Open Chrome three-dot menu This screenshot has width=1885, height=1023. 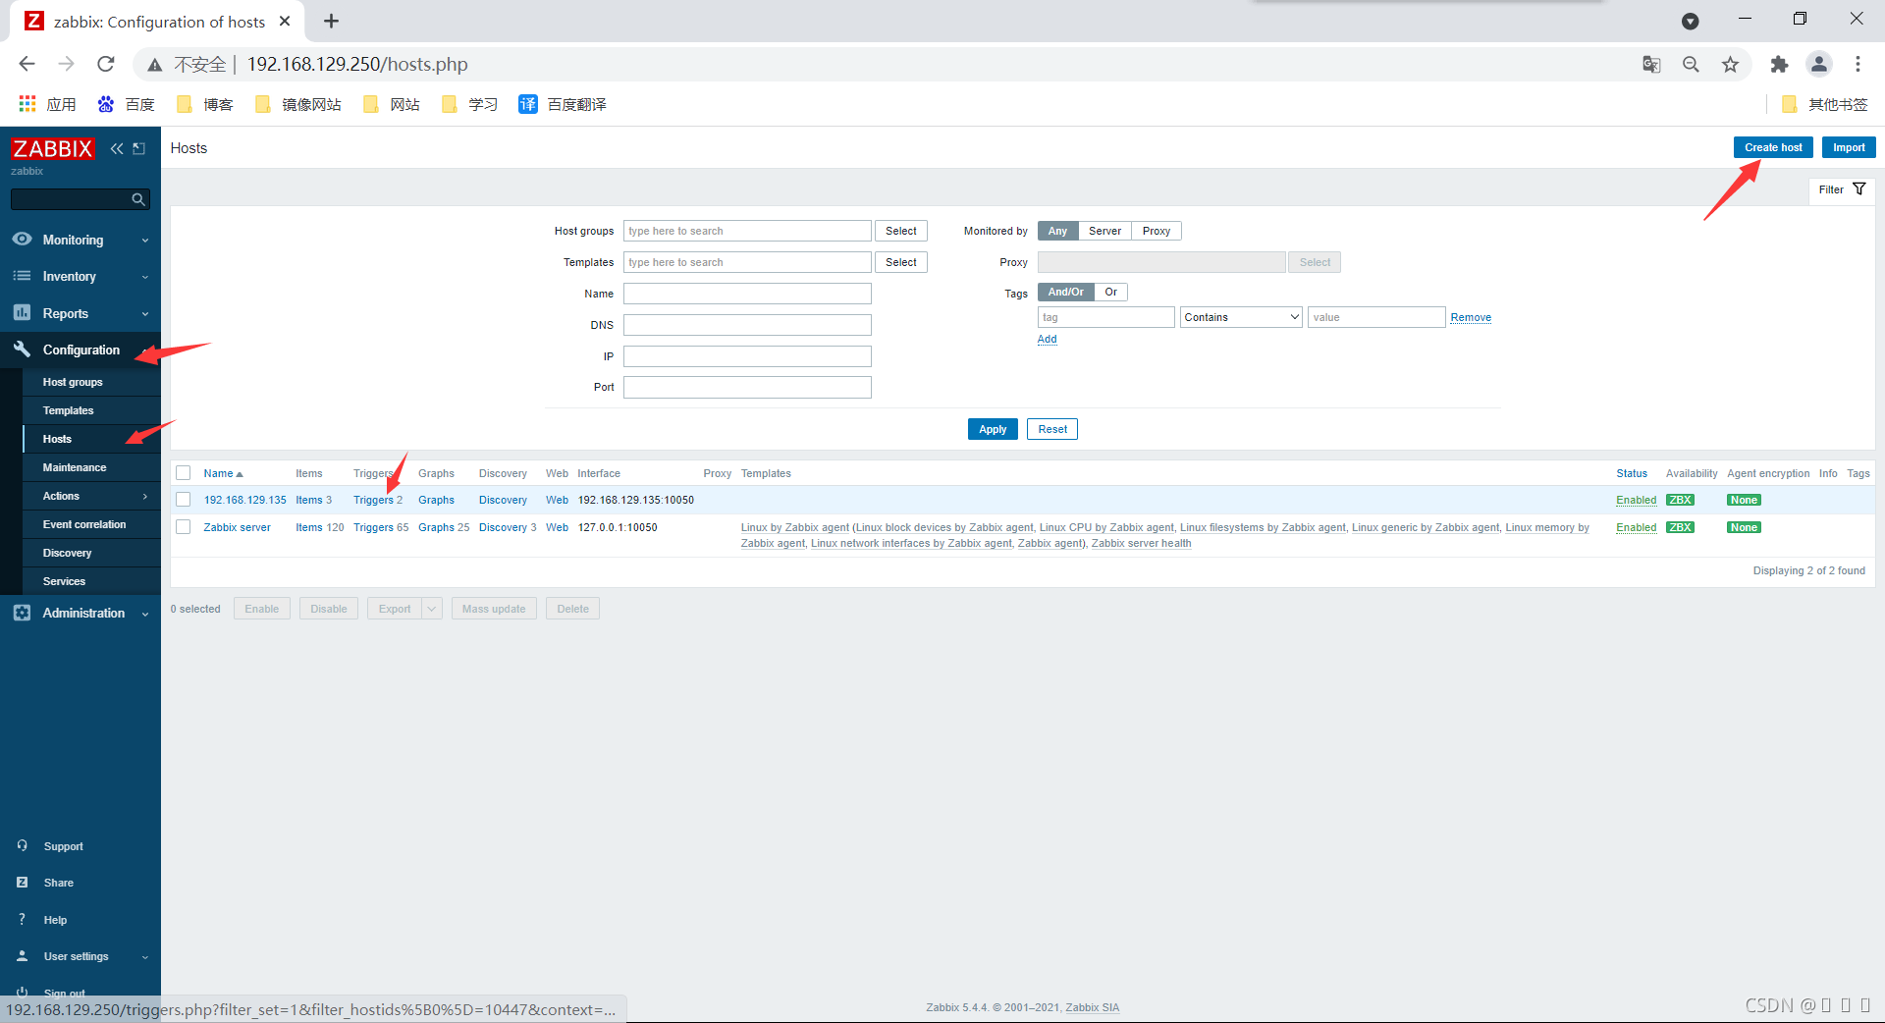1858,64
